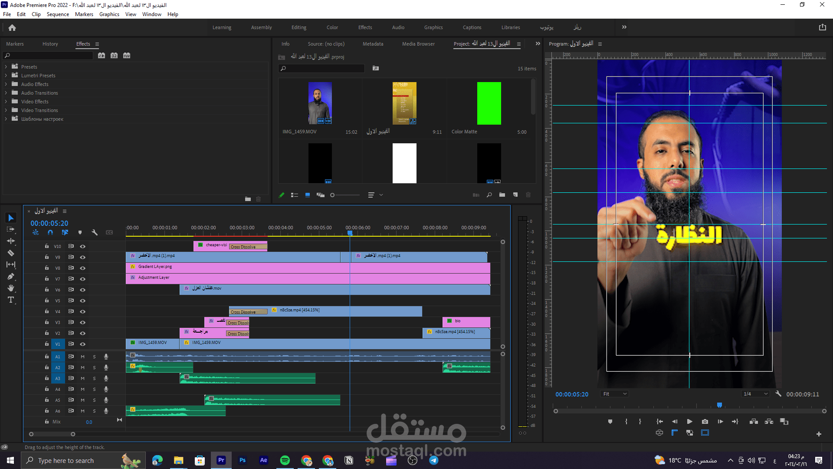Open Photoshop from the taskbar
Screen dimensions: 833x469
(243, 460)
